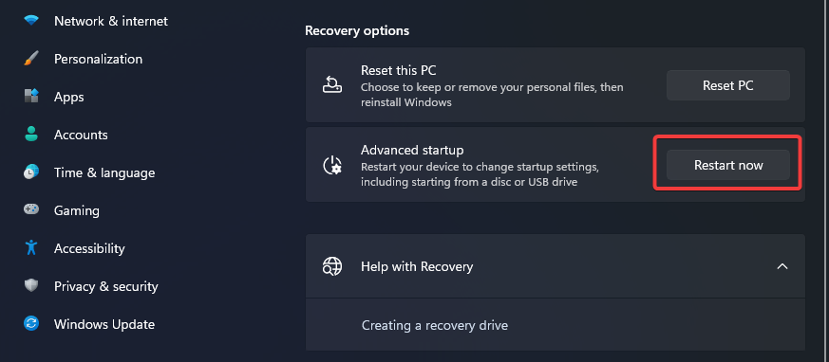The width and height of the screenshot is (829, 362).
Task: Click the Network & internet Wi-Fi icon
Action: [x=31, y=21]
